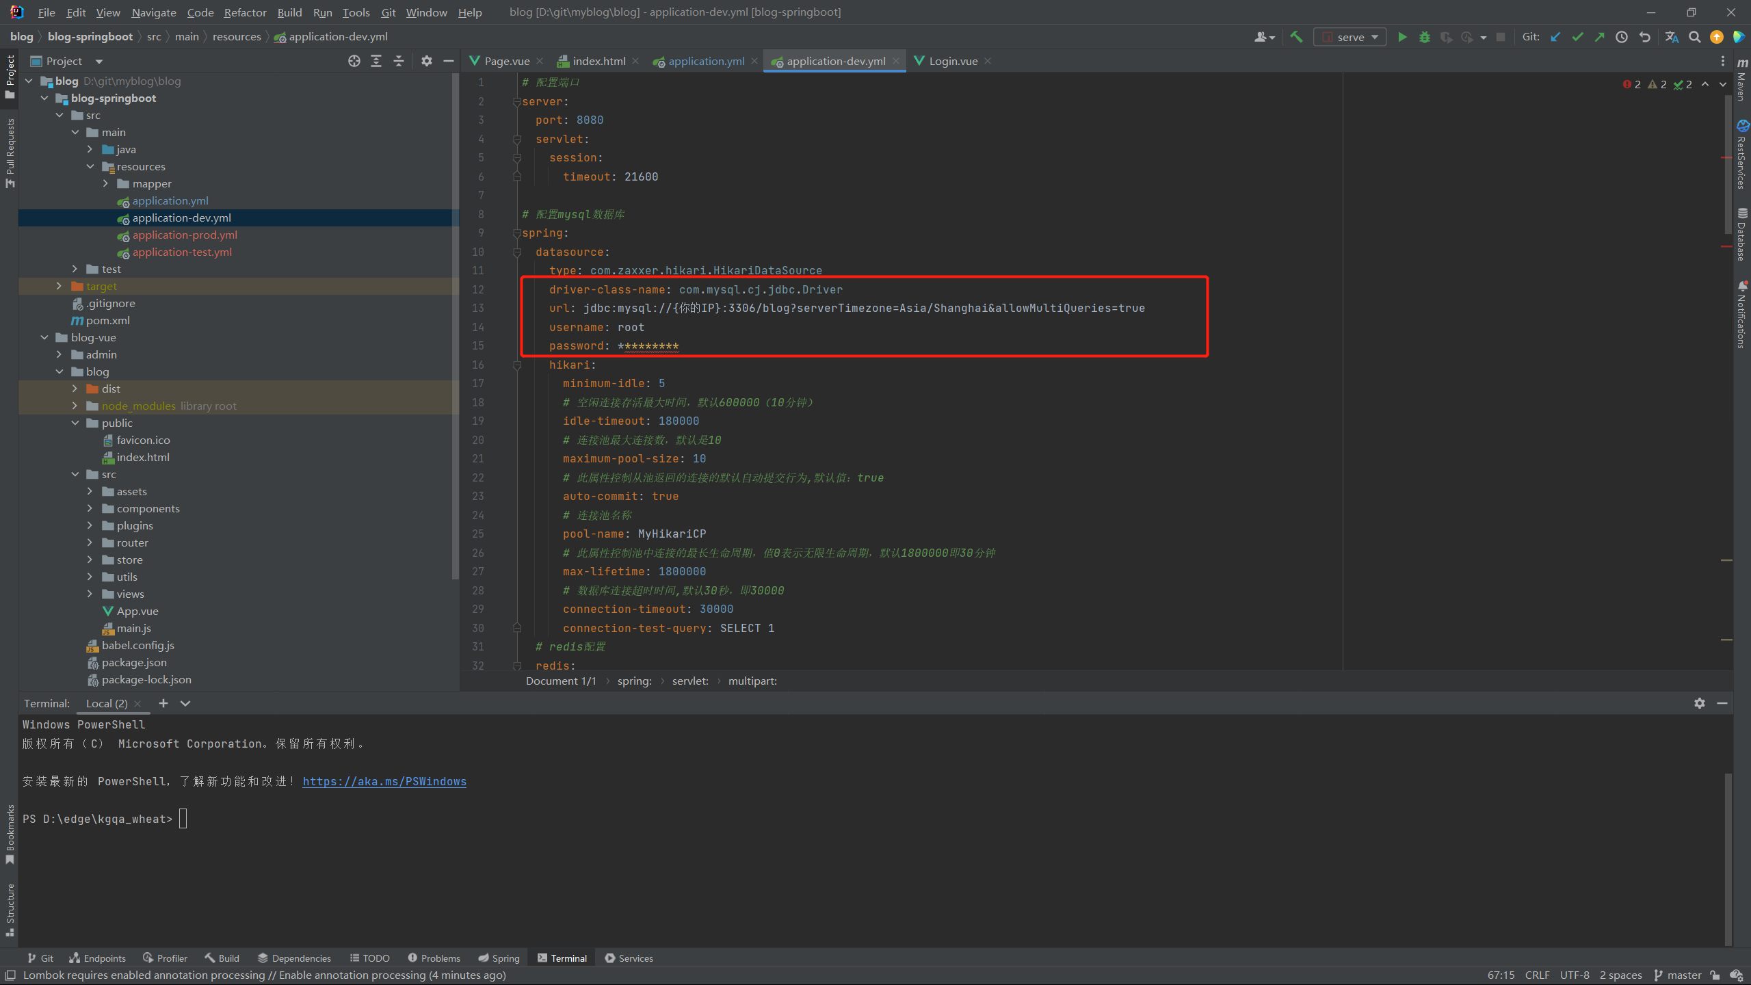This screenshot has width=1751, height=985.
Task: Click the green Run button
Action: (x=1402, y=37)
